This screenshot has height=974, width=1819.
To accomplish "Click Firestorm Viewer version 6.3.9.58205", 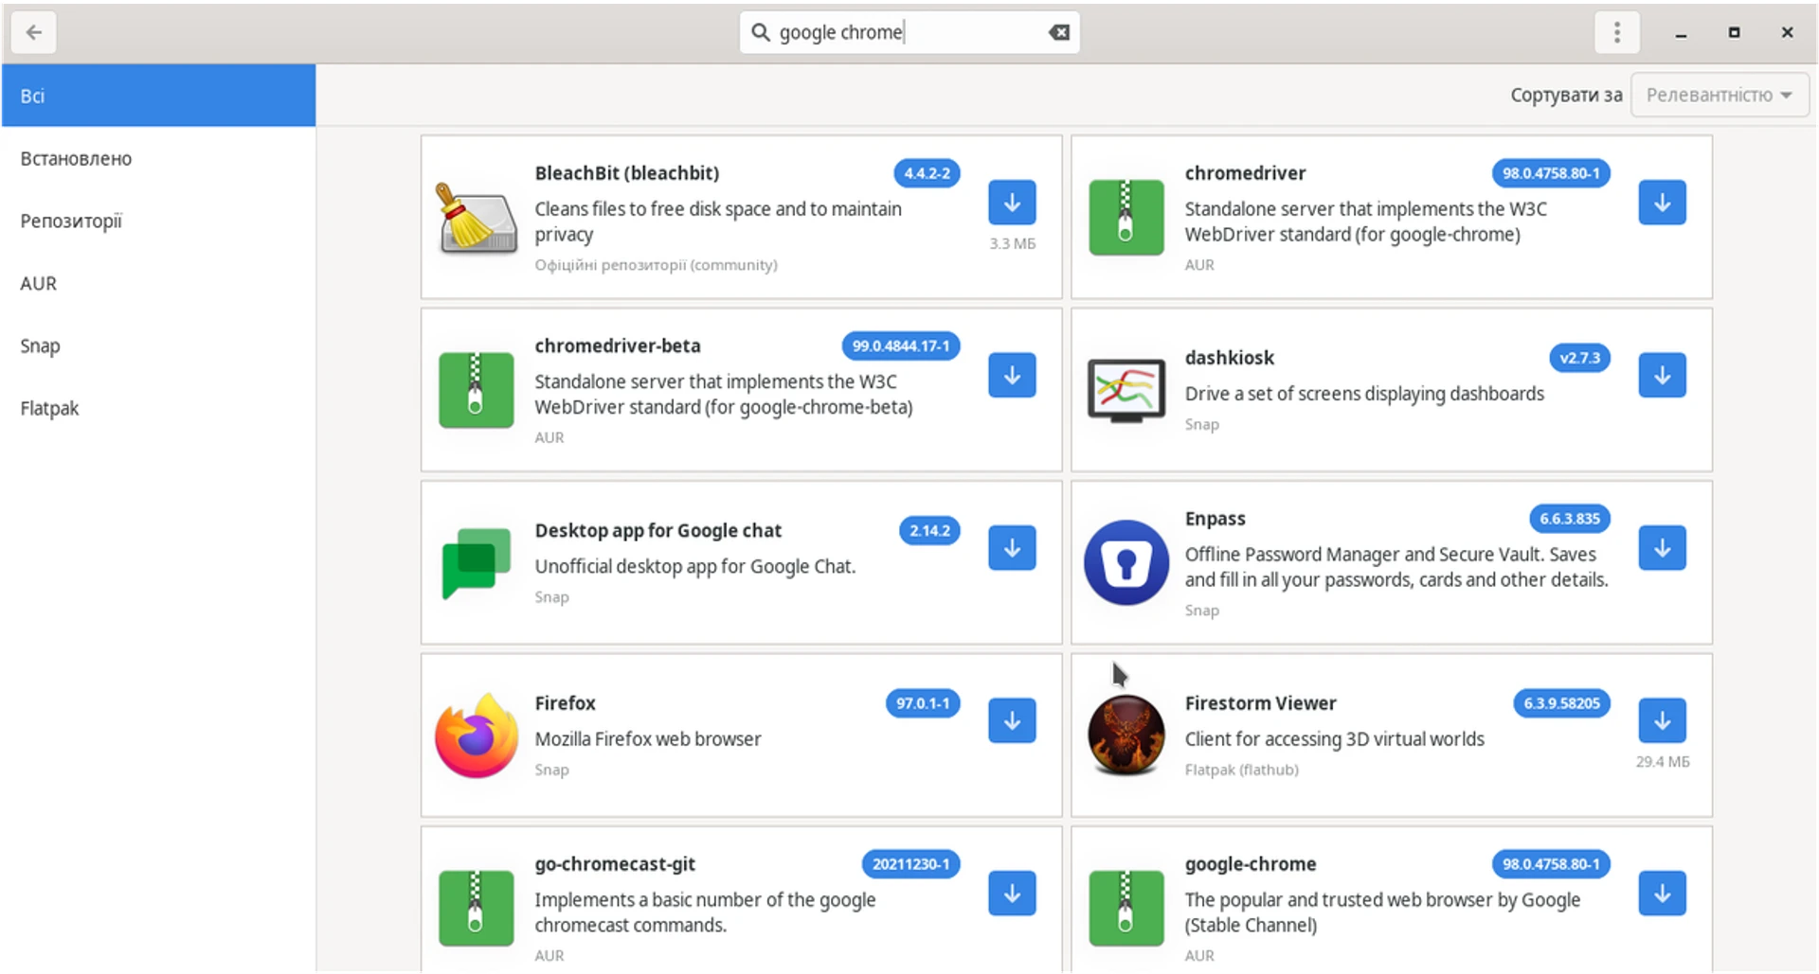I will 1561,703.
